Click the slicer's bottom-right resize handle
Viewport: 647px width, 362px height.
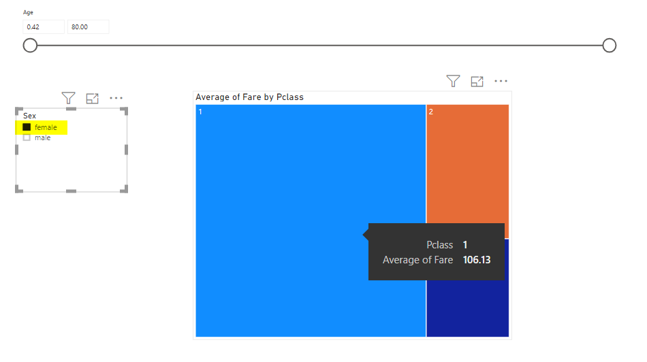pyautogui.click(x=125, y=190)
